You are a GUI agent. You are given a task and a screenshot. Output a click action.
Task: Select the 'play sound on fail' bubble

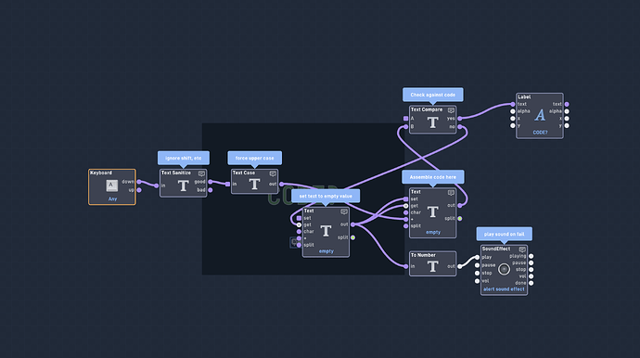[x=504, y=234]
